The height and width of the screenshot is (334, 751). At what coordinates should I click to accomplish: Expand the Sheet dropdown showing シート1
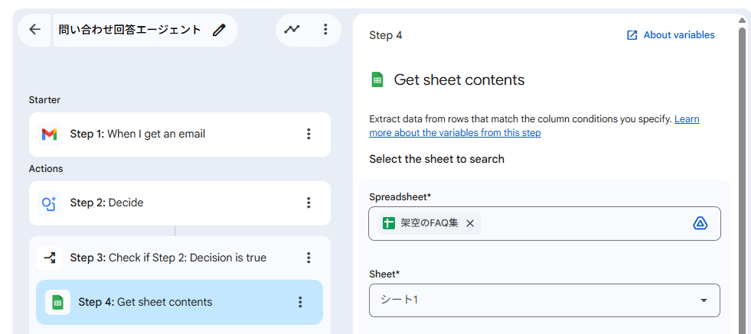[704, 300]
